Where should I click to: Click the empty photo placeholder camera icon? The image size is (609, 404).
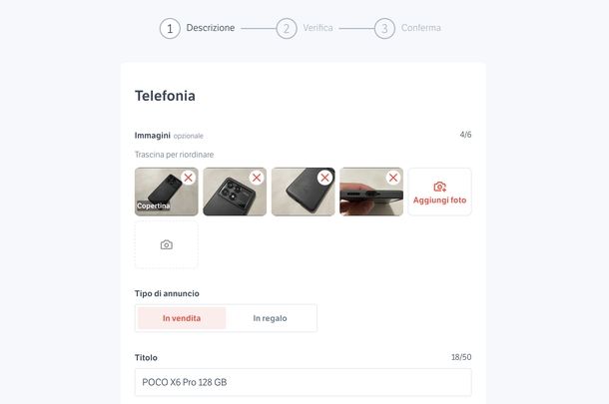(167, 244)
